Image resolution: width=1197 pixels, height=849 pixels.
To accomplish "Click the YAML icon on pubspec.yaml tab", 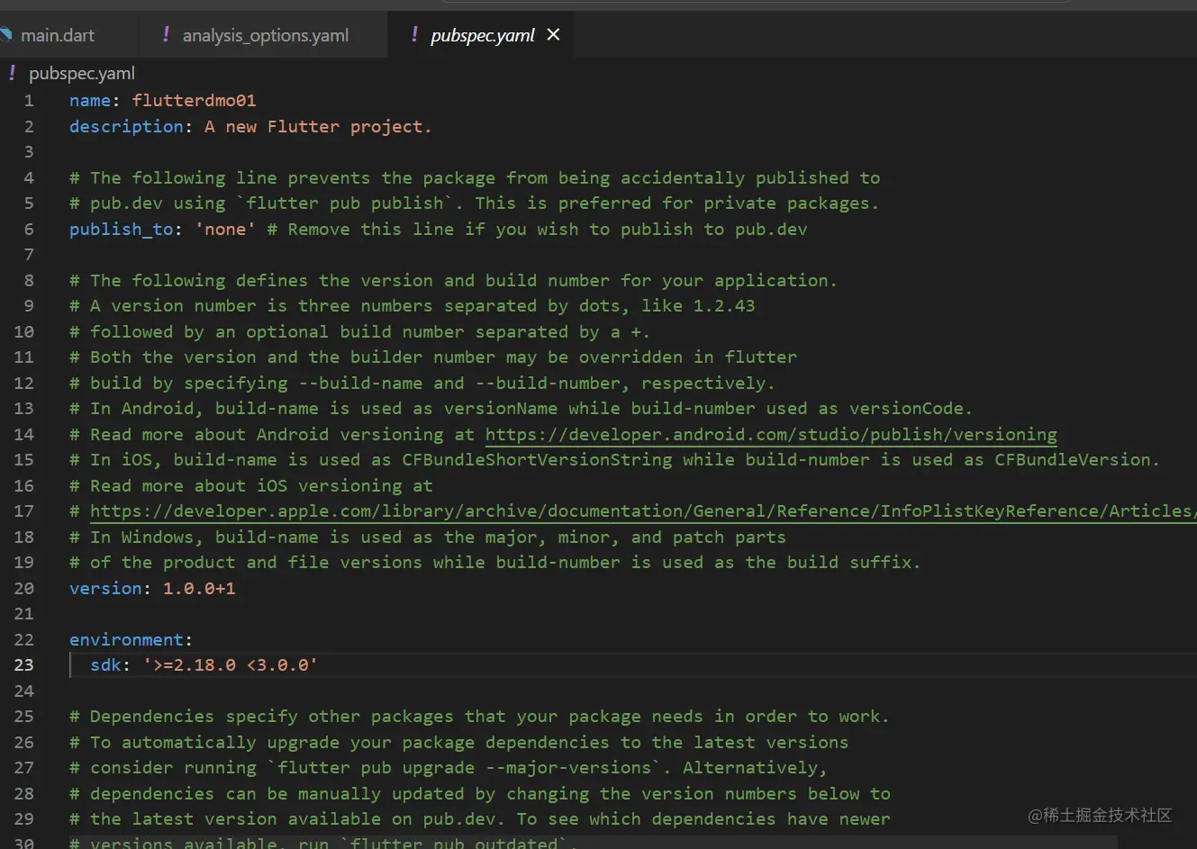I will pos(414,34).
